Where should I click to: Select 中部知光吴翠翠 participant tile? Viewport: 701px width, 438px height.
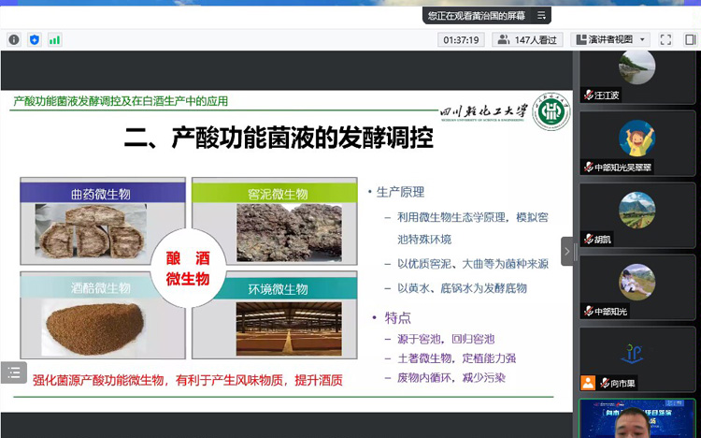click(x=637, y=144)
